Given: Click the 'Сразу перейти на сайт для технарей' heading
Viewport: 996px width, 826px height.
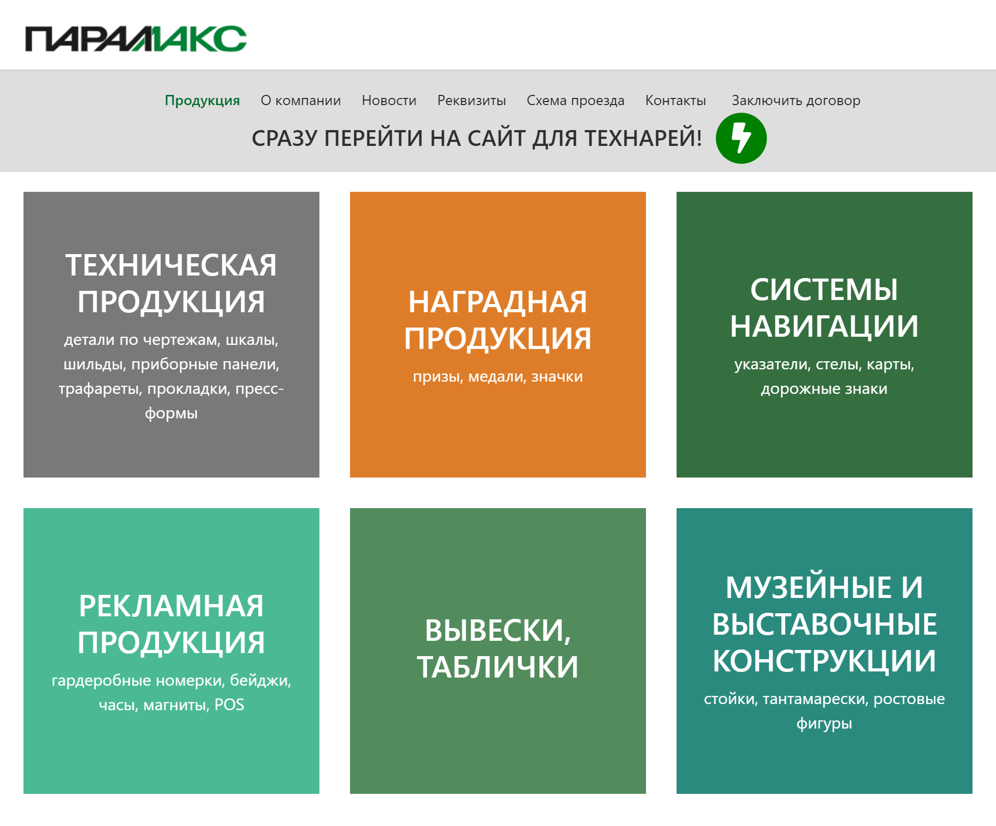Looking at the screenshot, I should (x=477, y=138).
